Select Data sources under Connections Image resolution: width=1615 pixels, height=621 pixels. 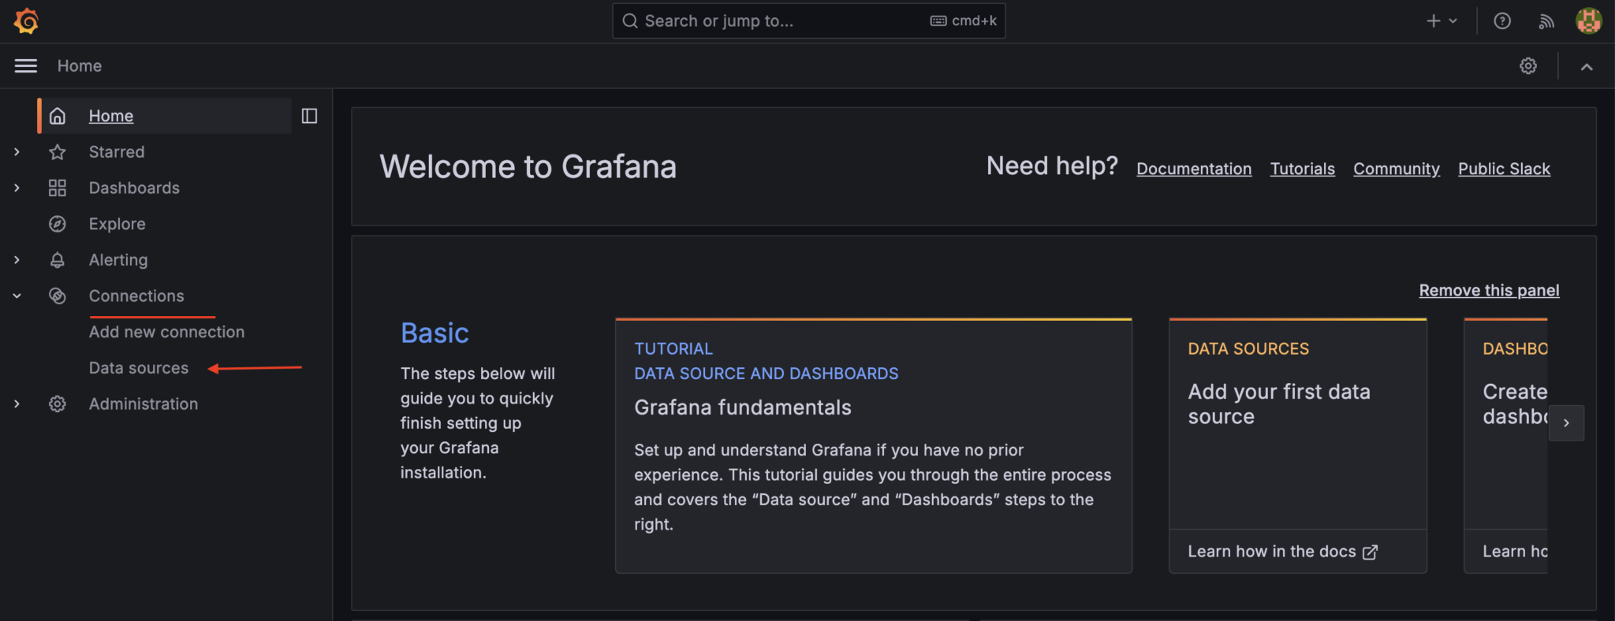coord(139,368)
